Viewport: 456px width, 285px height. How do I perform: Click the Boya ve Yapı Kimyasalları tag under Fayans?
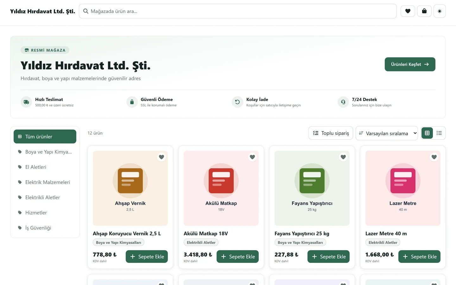click(300, 243)
